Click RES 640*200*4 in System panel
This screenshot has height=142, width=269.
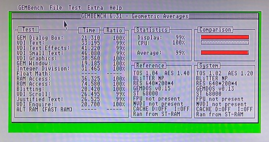pyautogui.click(x=217, y=83)
